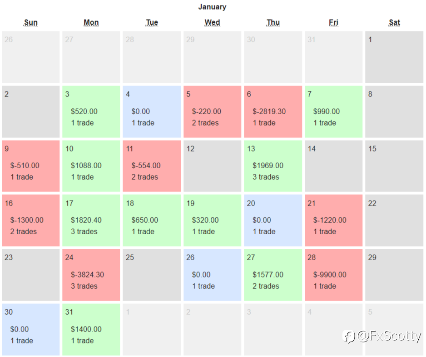Open the January 27 cell showing $1577.00
Screen dimensions: 426x357
[x=273, y=275]
